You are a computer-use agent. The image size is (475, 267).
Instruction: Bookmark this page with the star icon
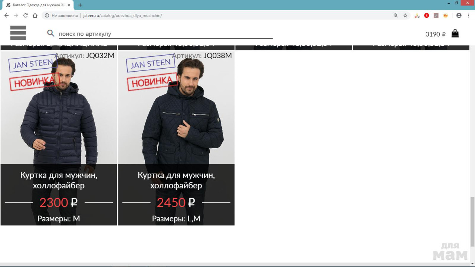(x=405, y=16)
